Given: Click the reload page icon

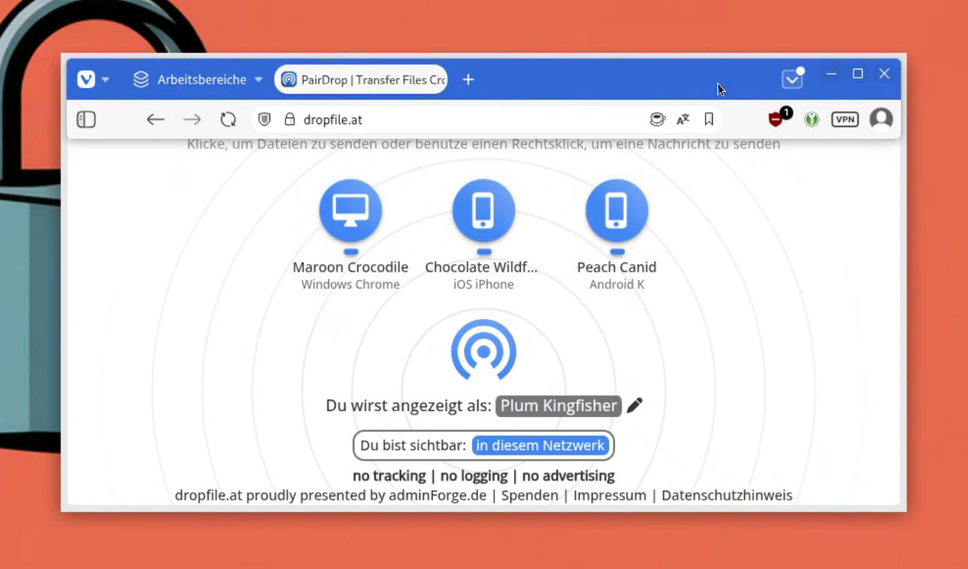Looking at the screenshot, I should coord(228,120).
